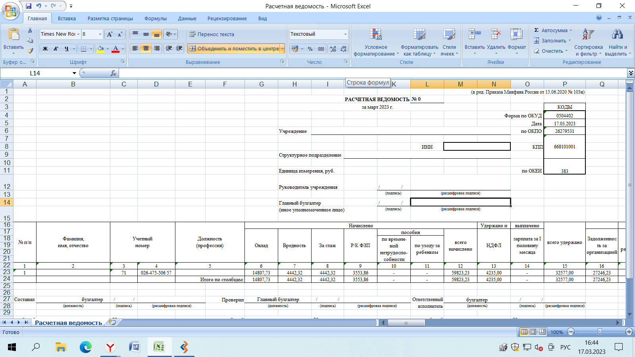Open Форматировать как таблицу gallery
This screenshot has height=357, width=635.
419,42
